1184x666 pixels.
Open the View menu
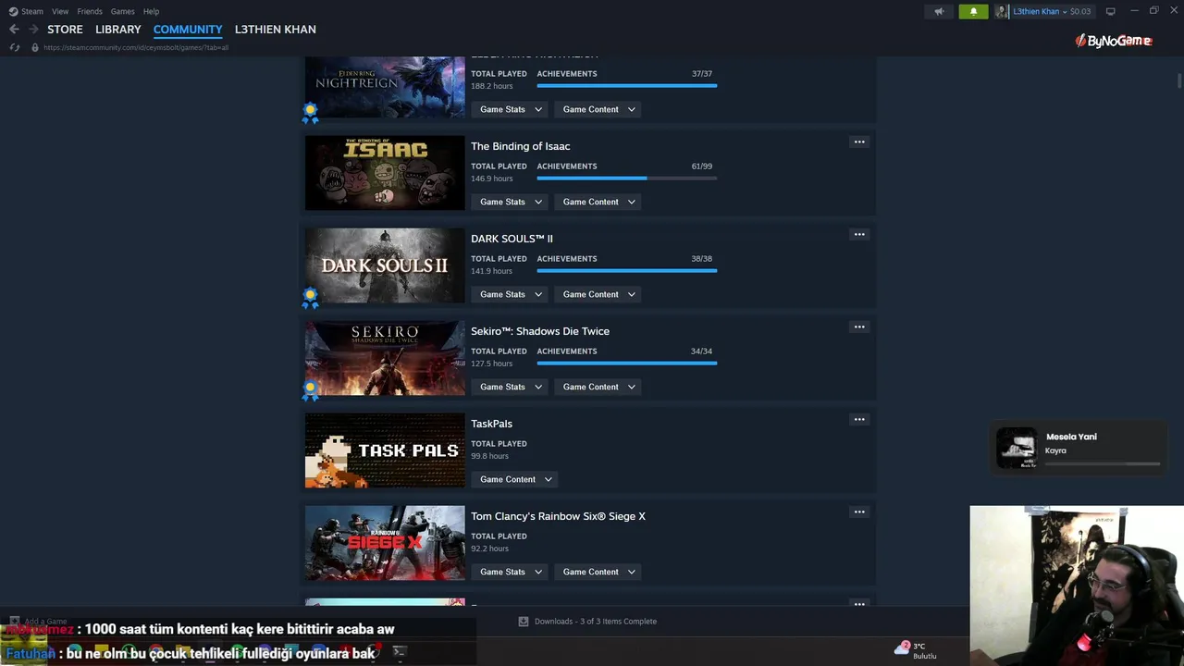tap(60, 11)
